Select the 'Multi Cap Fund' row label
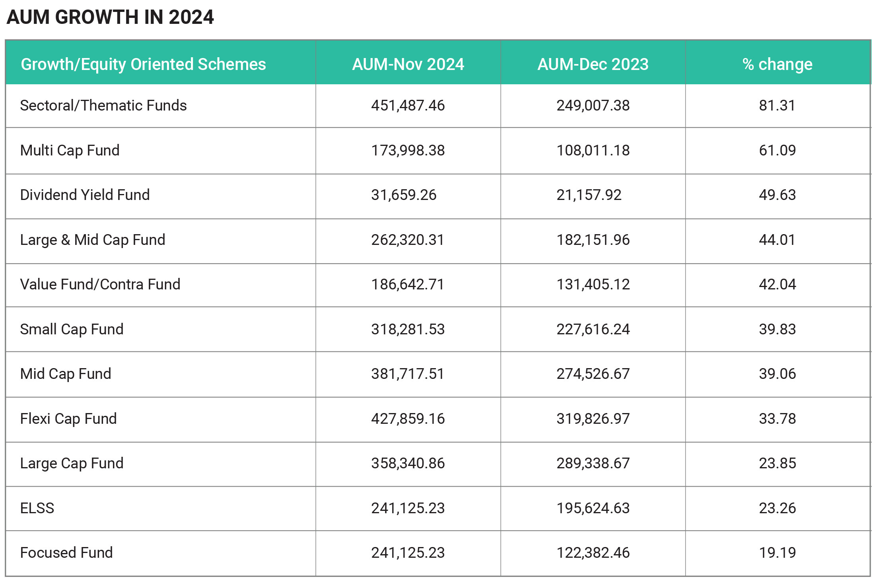This screenshot has width=877, height=584. coord(70,150)
